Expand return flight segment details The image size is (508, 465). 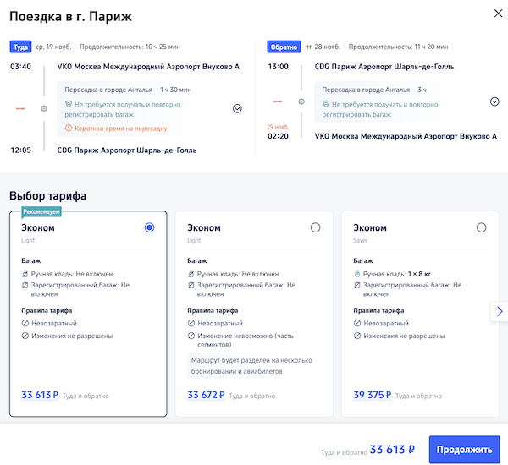coord(494,101)
